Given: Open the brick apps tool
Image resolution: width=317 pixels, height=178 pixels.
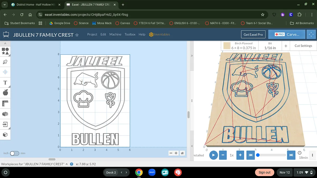Looking at the screenshot, I should pos(5,114).
